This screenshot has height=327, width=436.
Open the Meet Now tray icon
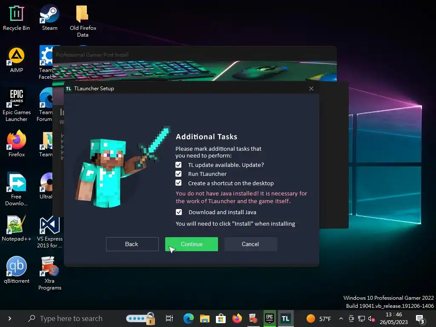pyautogui.click(x=351, y=318)
